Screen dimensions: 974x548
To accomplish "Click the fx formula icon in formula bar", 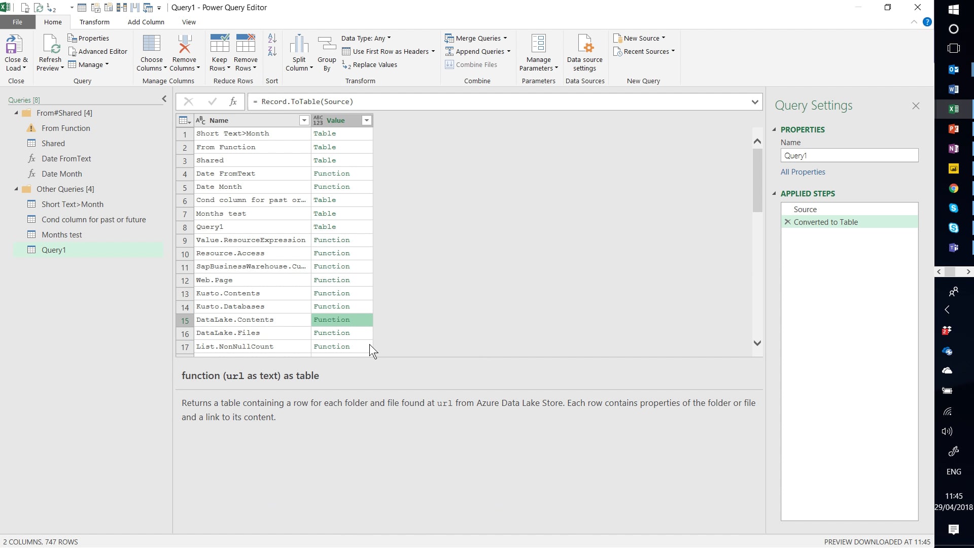I will [233, 101].
